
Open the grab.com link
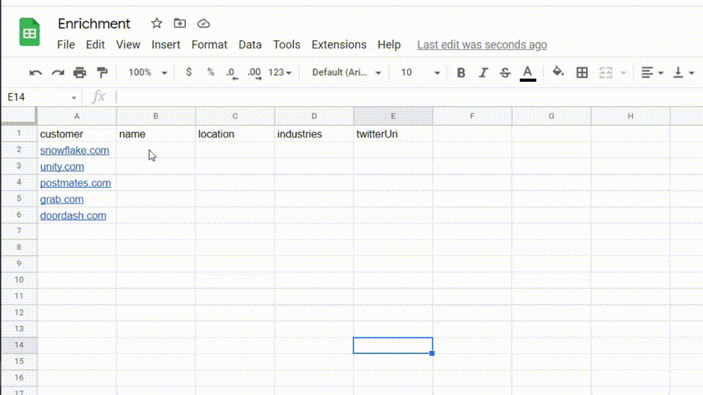click(62, 199)
